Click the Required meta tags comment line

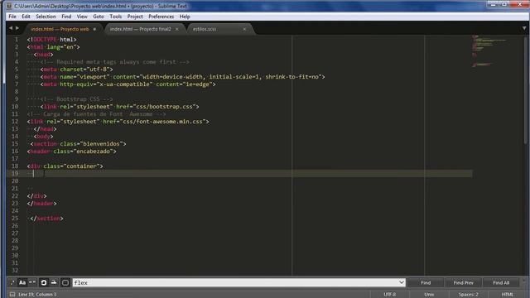point(114,62)
